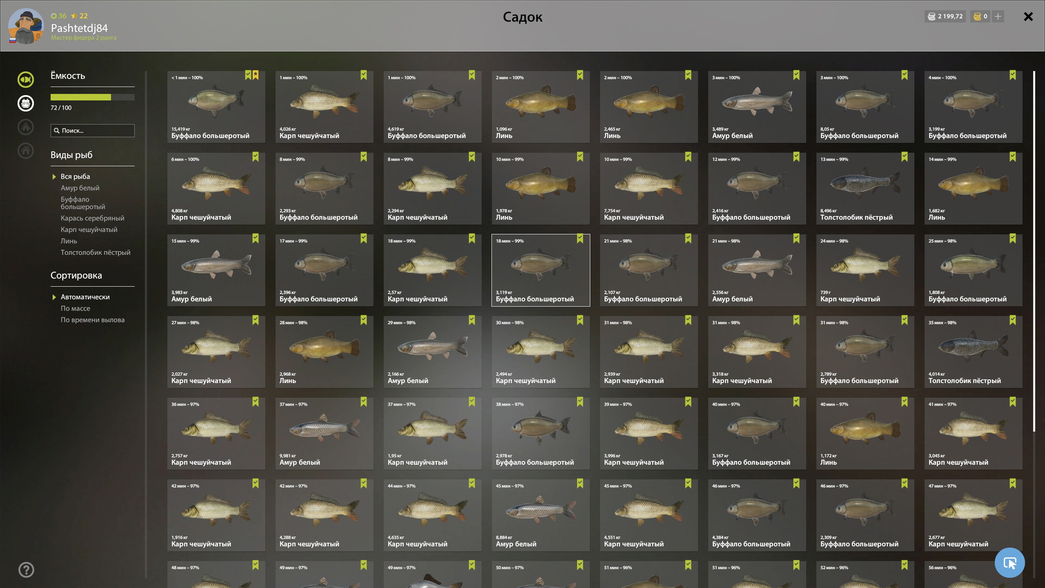Click the plus icon to add gold coins
The height and width of the screenshot is (588, 1045).
click(998, 16)
